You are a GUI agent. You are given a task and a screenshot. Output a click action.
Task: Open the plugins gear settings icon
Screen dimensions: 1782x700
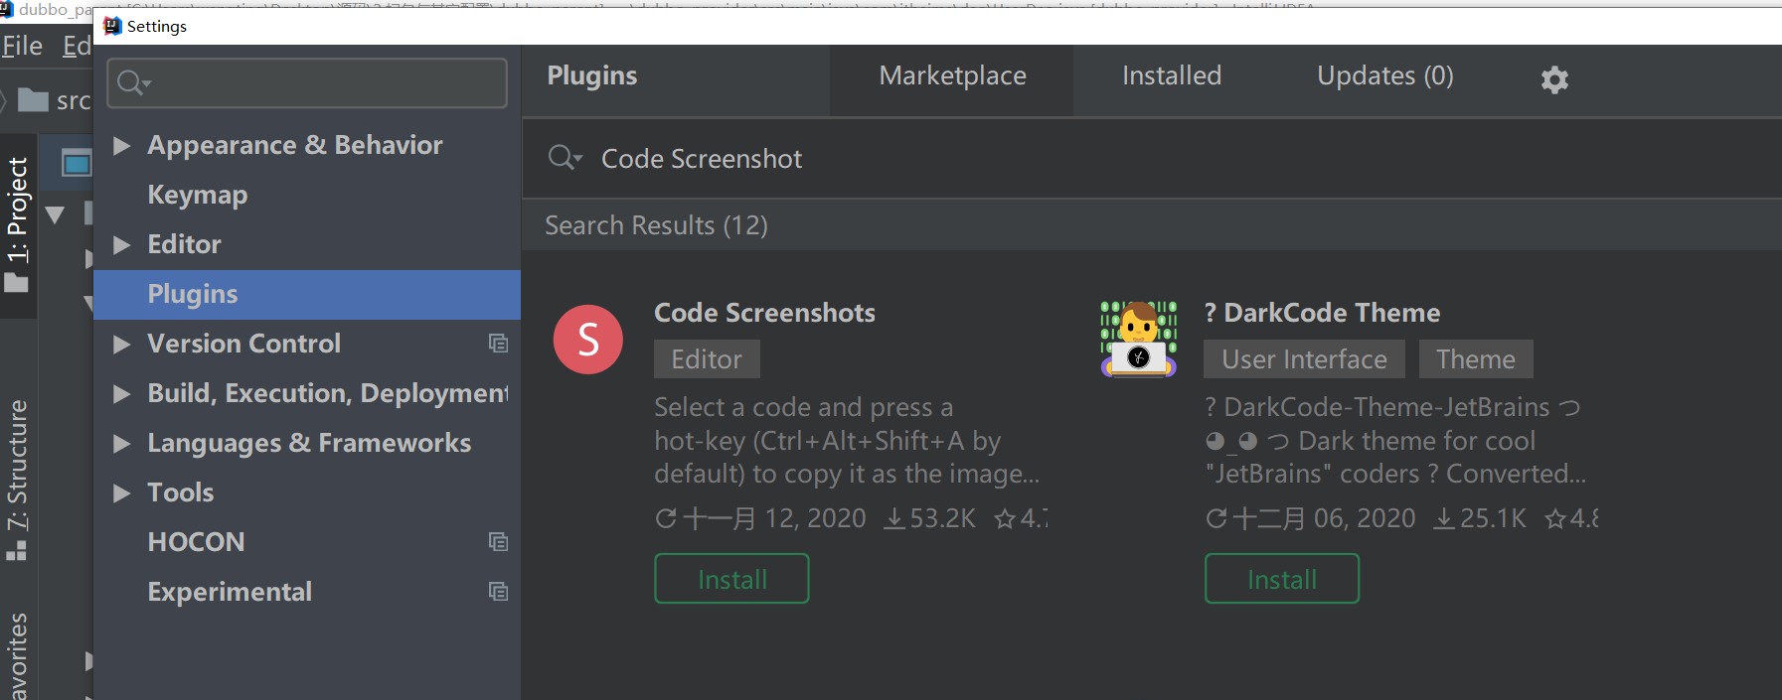click(x=1554, y=79)
